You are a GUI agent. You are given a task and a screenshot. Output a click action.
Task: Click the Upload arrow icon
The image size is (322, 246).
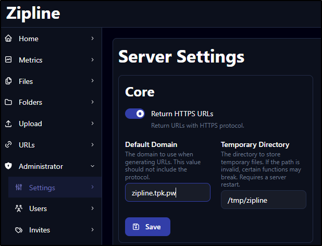8,124
